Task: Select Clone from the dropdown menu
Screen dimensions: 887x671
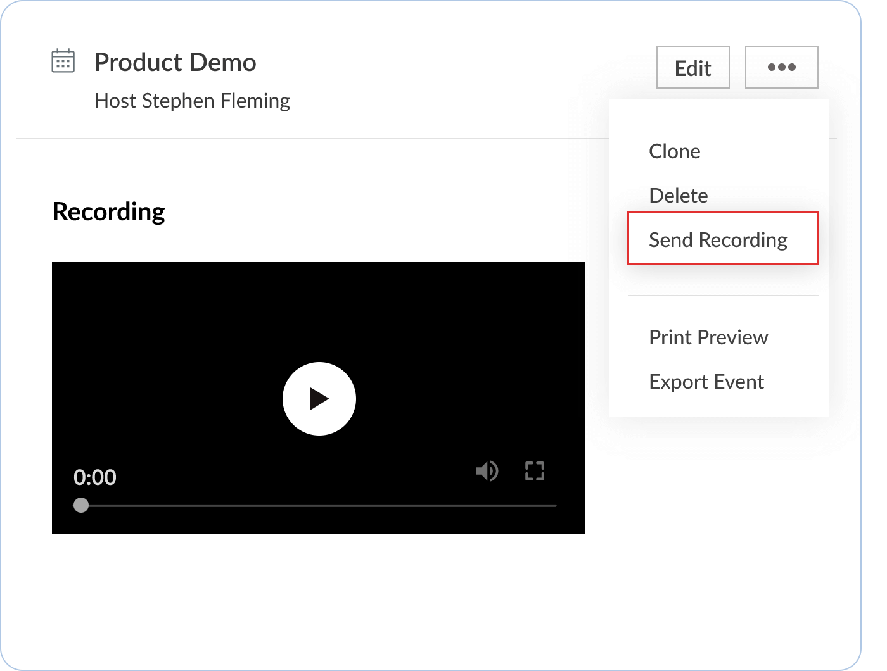Action: coord(674,151)
